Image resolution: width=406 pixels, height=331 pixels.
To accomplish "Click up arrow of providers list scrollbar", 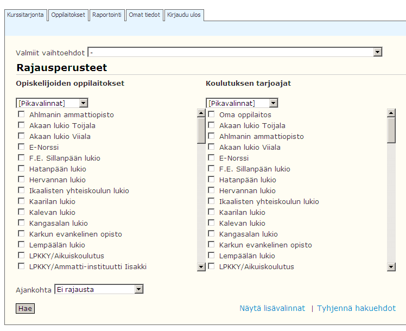I will click(391, 113).
